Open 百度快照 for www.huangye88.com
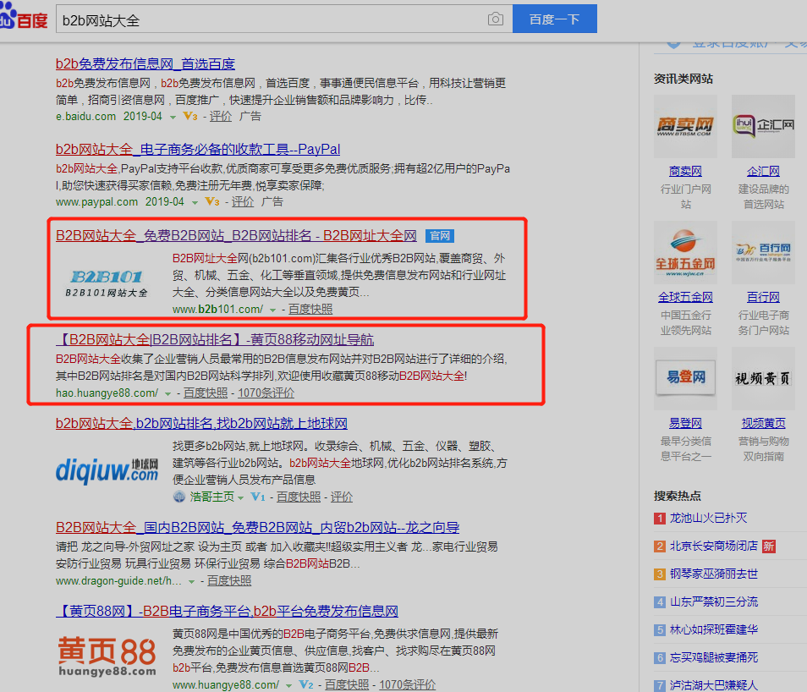The width and height of the screenshot is (807, 692). coord(347,684)
